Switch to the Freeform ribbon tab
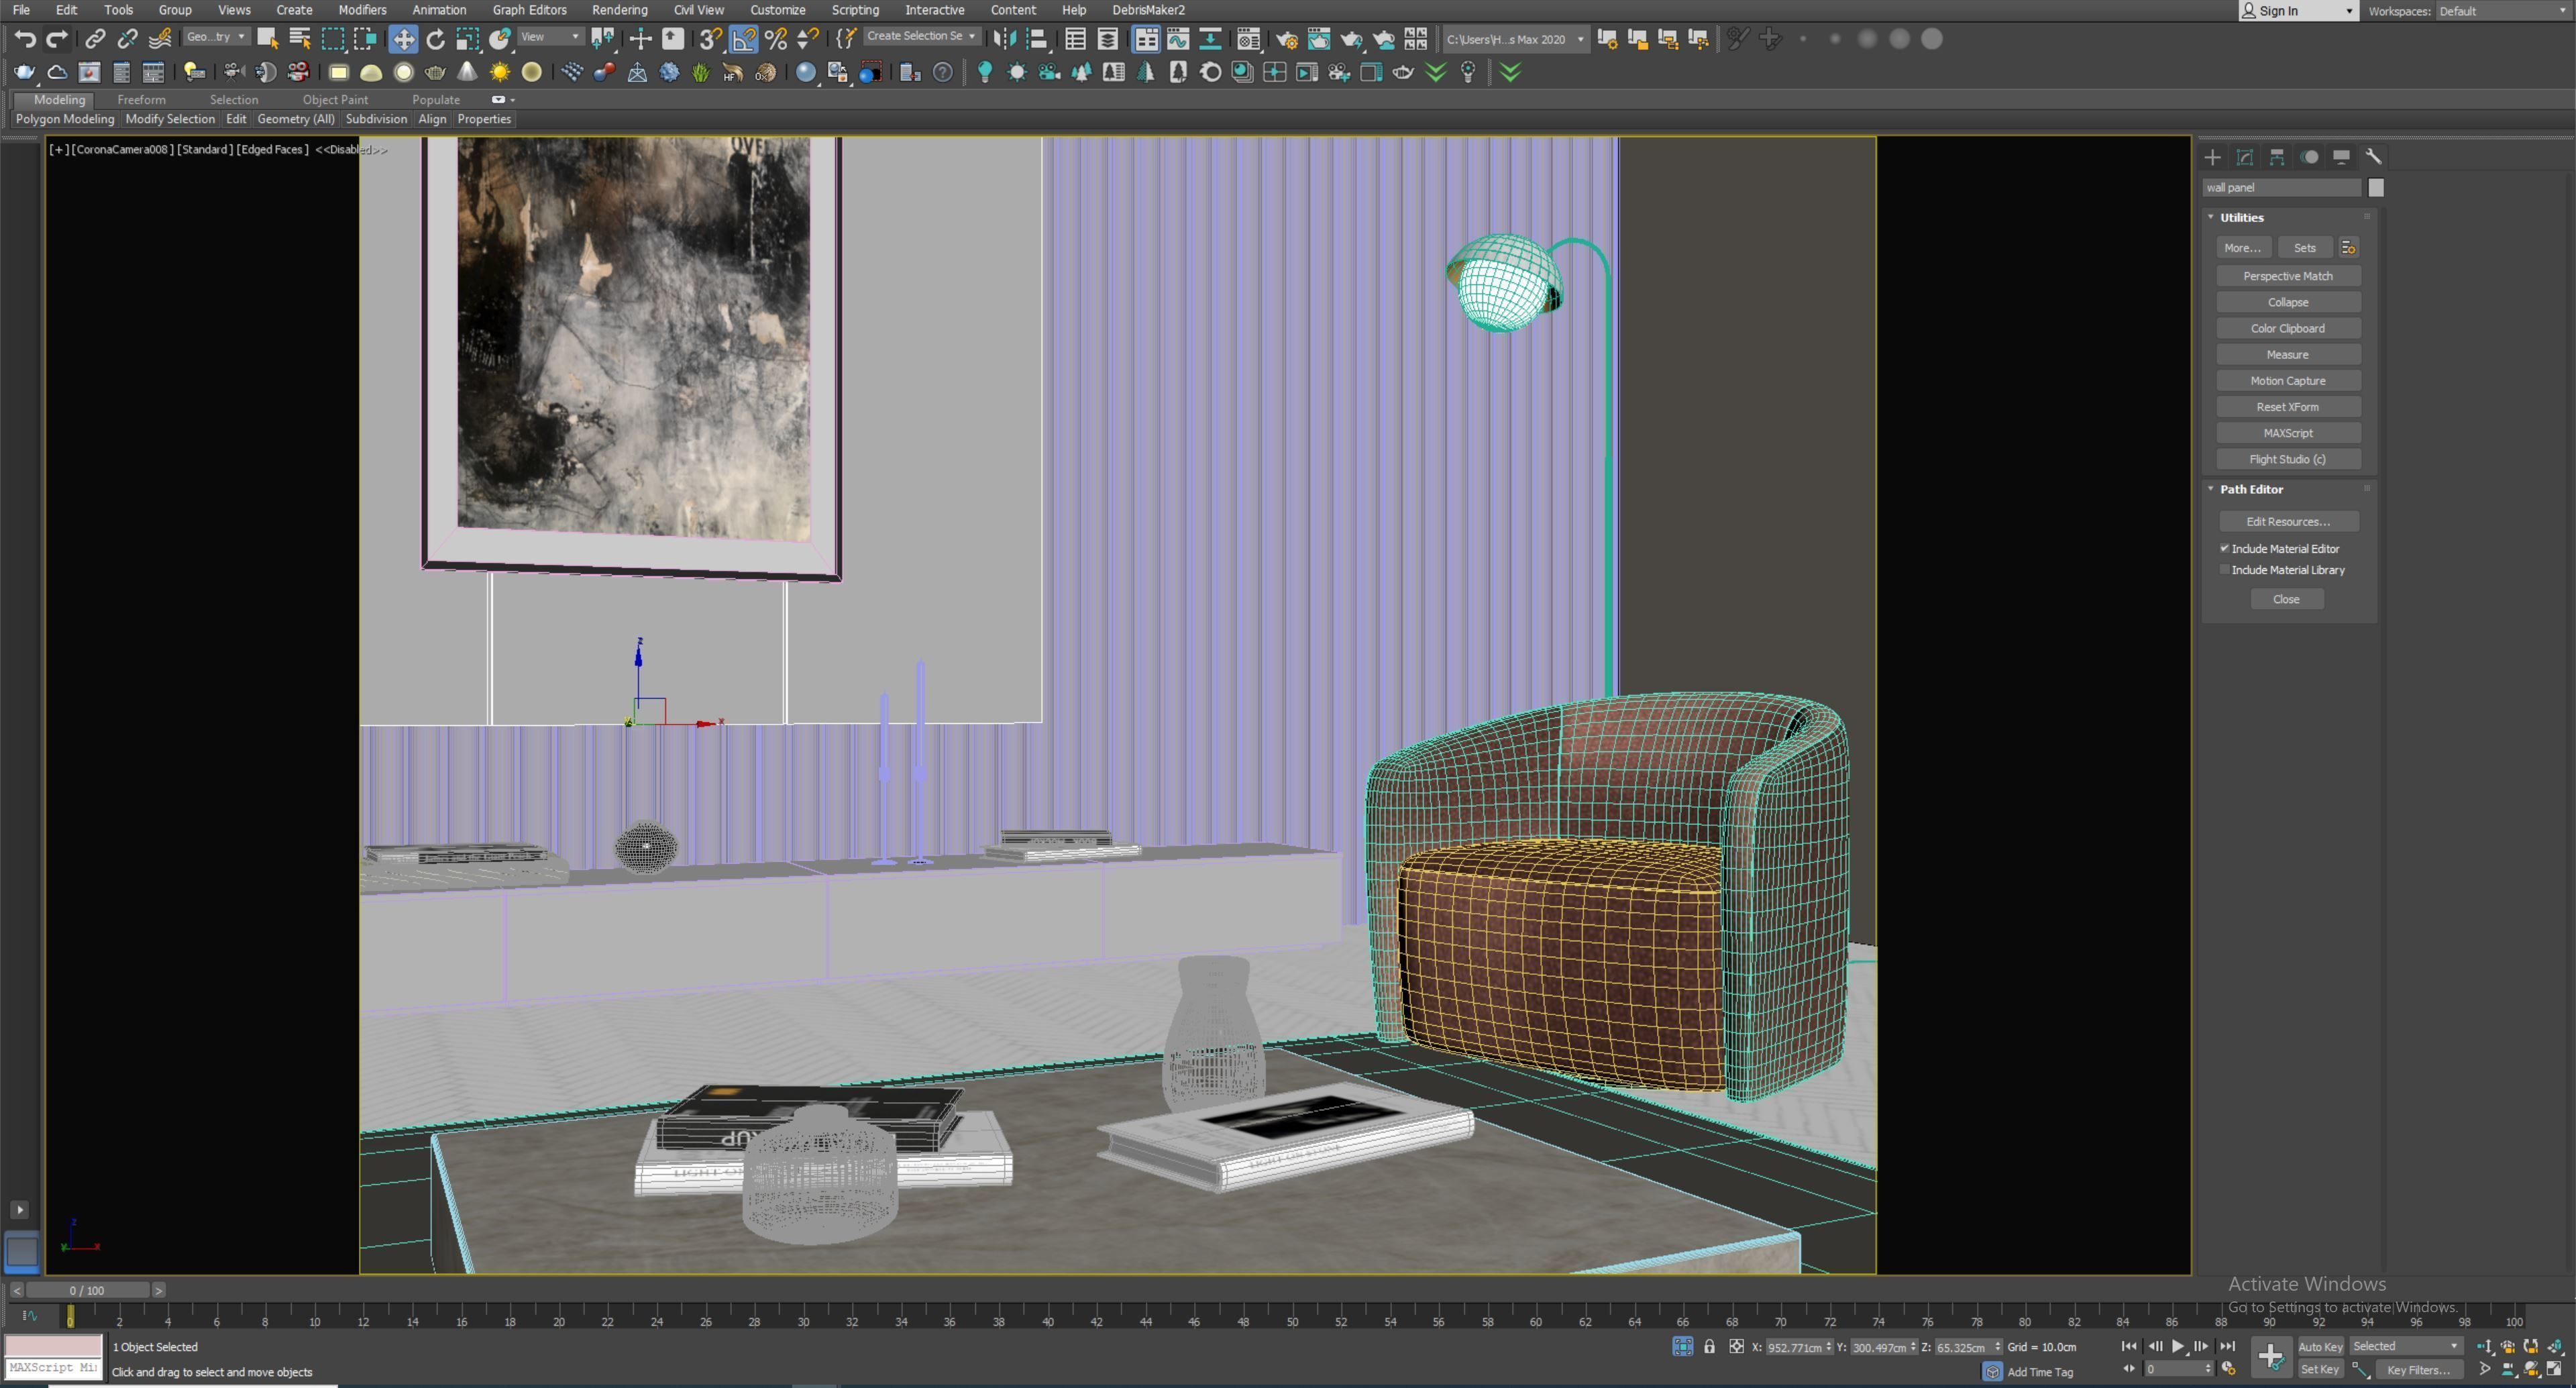Screen dimensions: 2576x1388 click(141, 100)
